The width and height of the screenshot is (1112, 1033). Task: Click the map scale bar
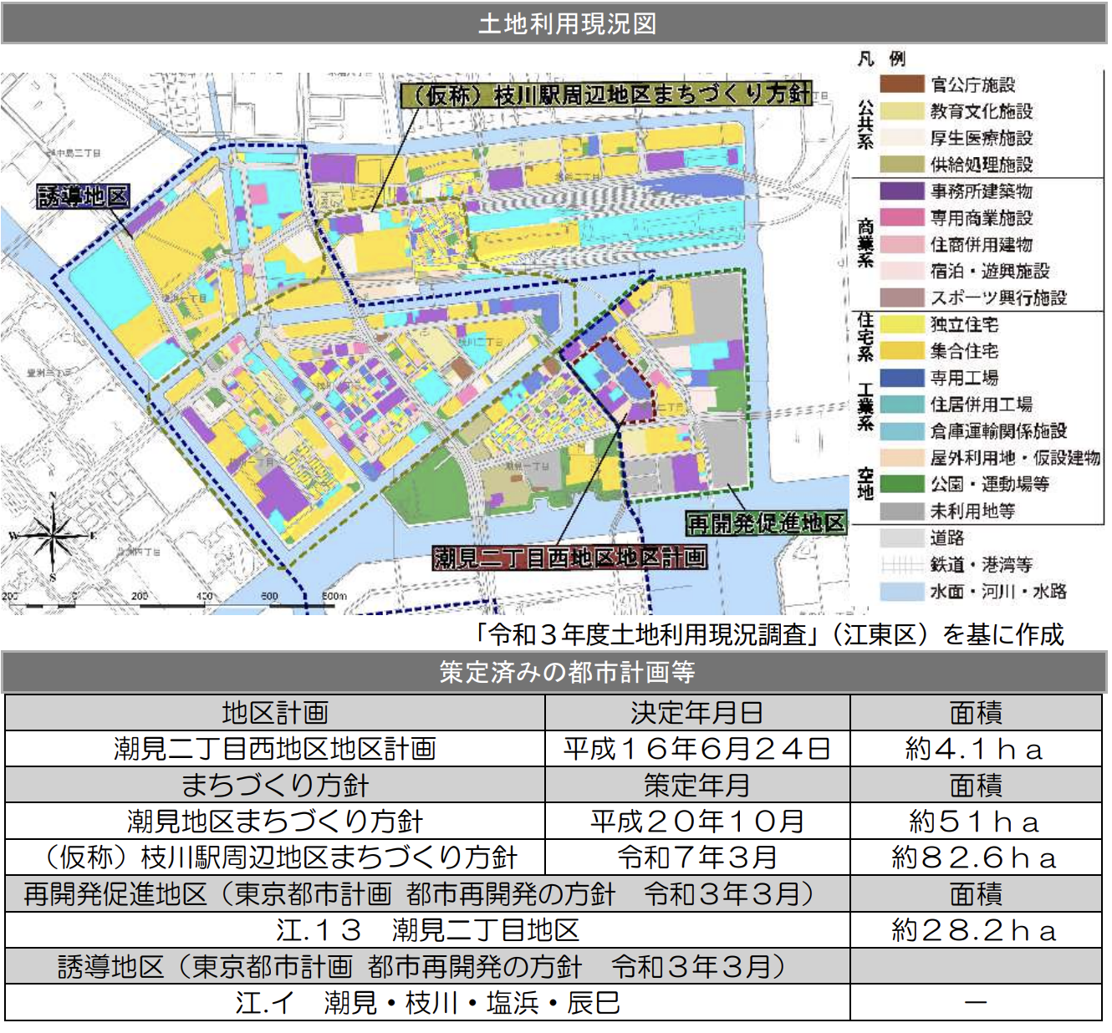pos(172,600)
